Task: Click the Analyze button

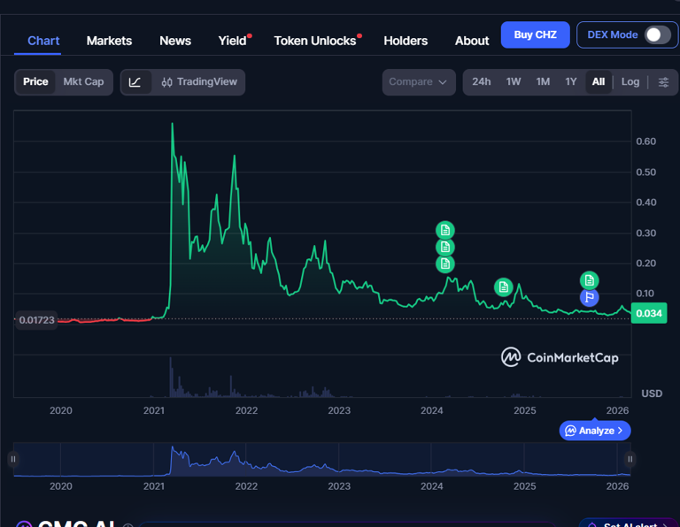Action: [x=595, y=431]
